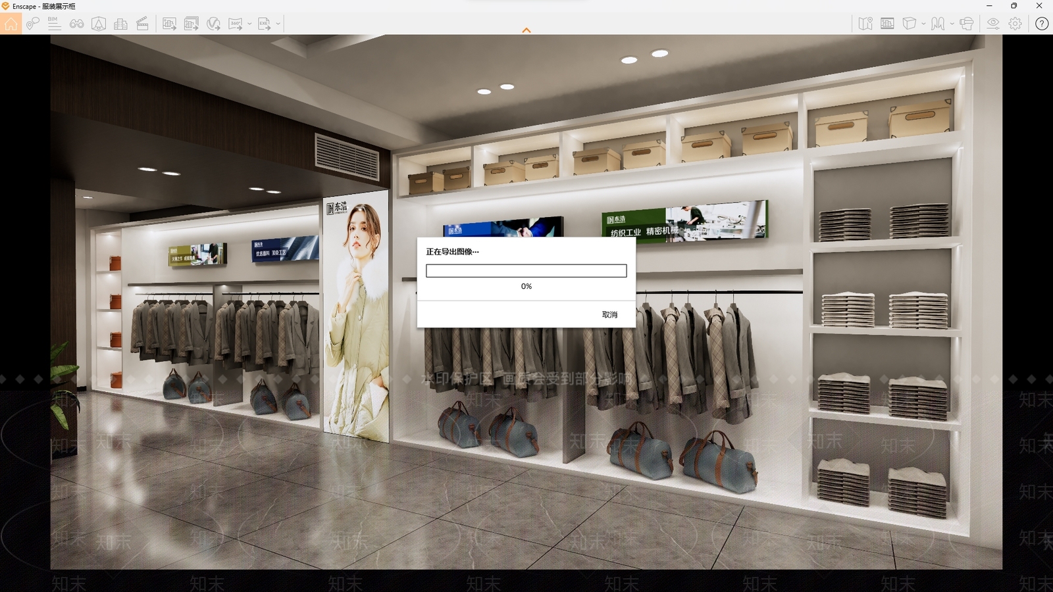Open the site context map-pin-bell icon
Viewport: 1053px width, 592px height.
99,24
